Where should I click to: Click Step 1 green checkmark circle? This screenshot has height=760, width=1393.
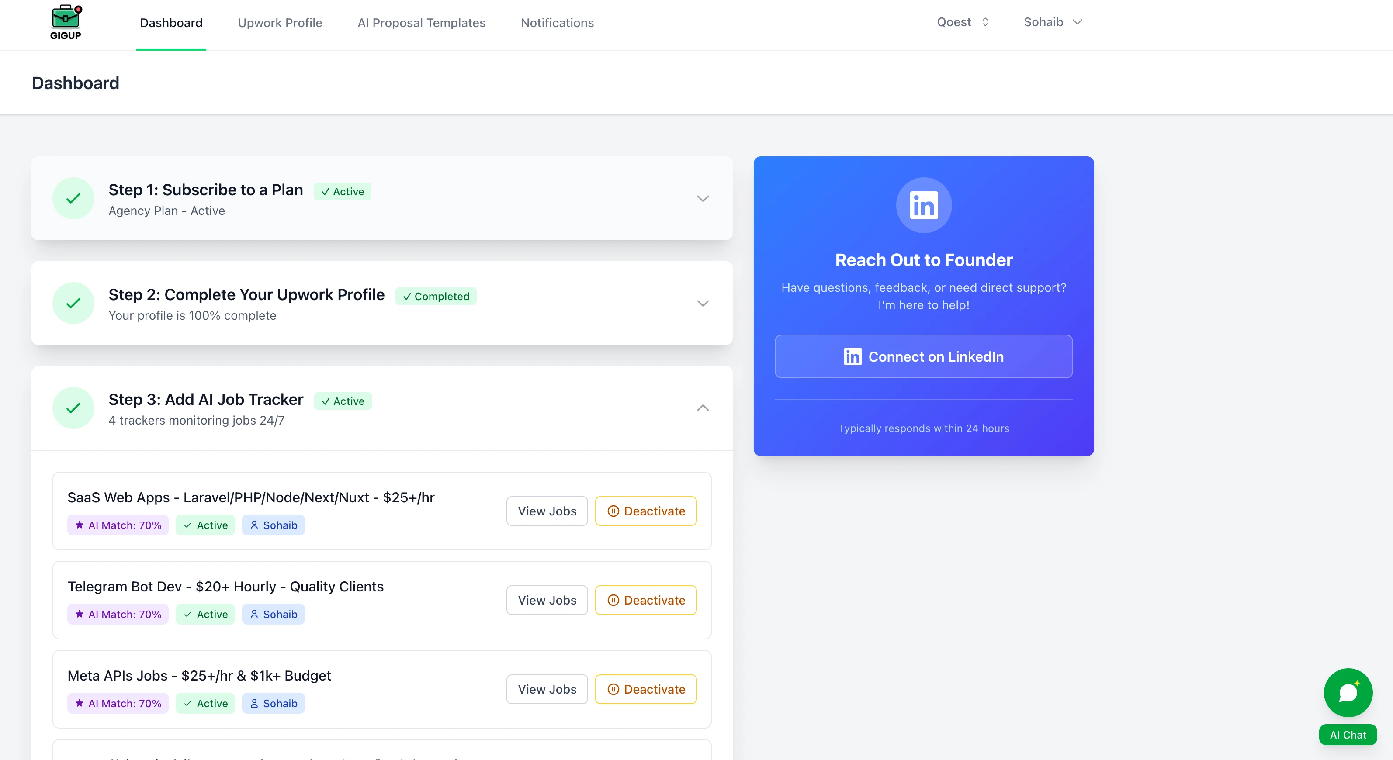coord(73,198)
